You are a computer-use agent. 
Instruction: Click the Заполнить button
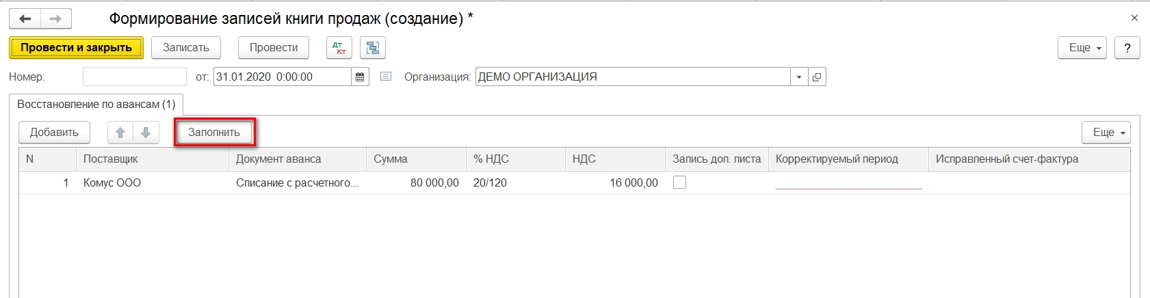(214, 133)
